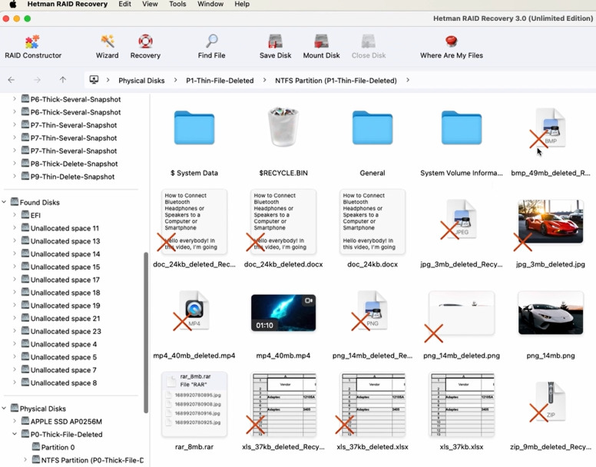Viewport: 596px width, 467px height.
Task: Click the Save Disk toolbar icon
Action: pyautogui.click(x=275, y=41)
